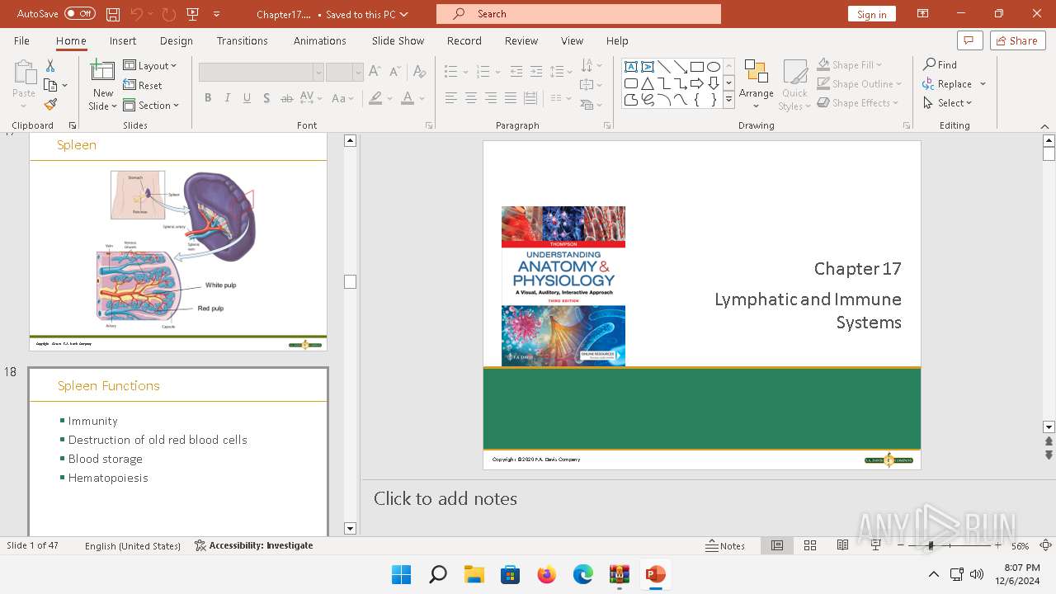This screenshot has height=594, width=1056.
Task: Open the Shape Fill dropdown
Action: (x=850, y=64)
